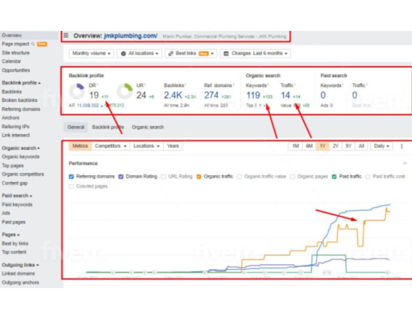Click the 2.4K backlinks value

coord(173,95)
